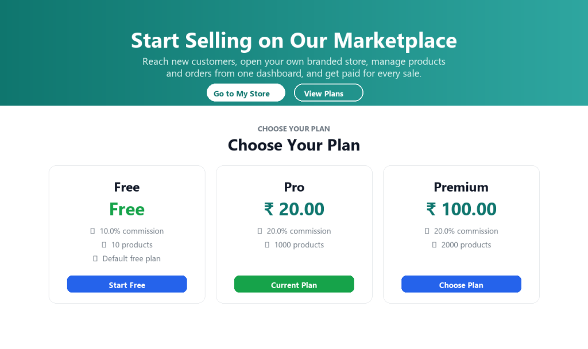Click the icon beside 10 products

(104, 245)
